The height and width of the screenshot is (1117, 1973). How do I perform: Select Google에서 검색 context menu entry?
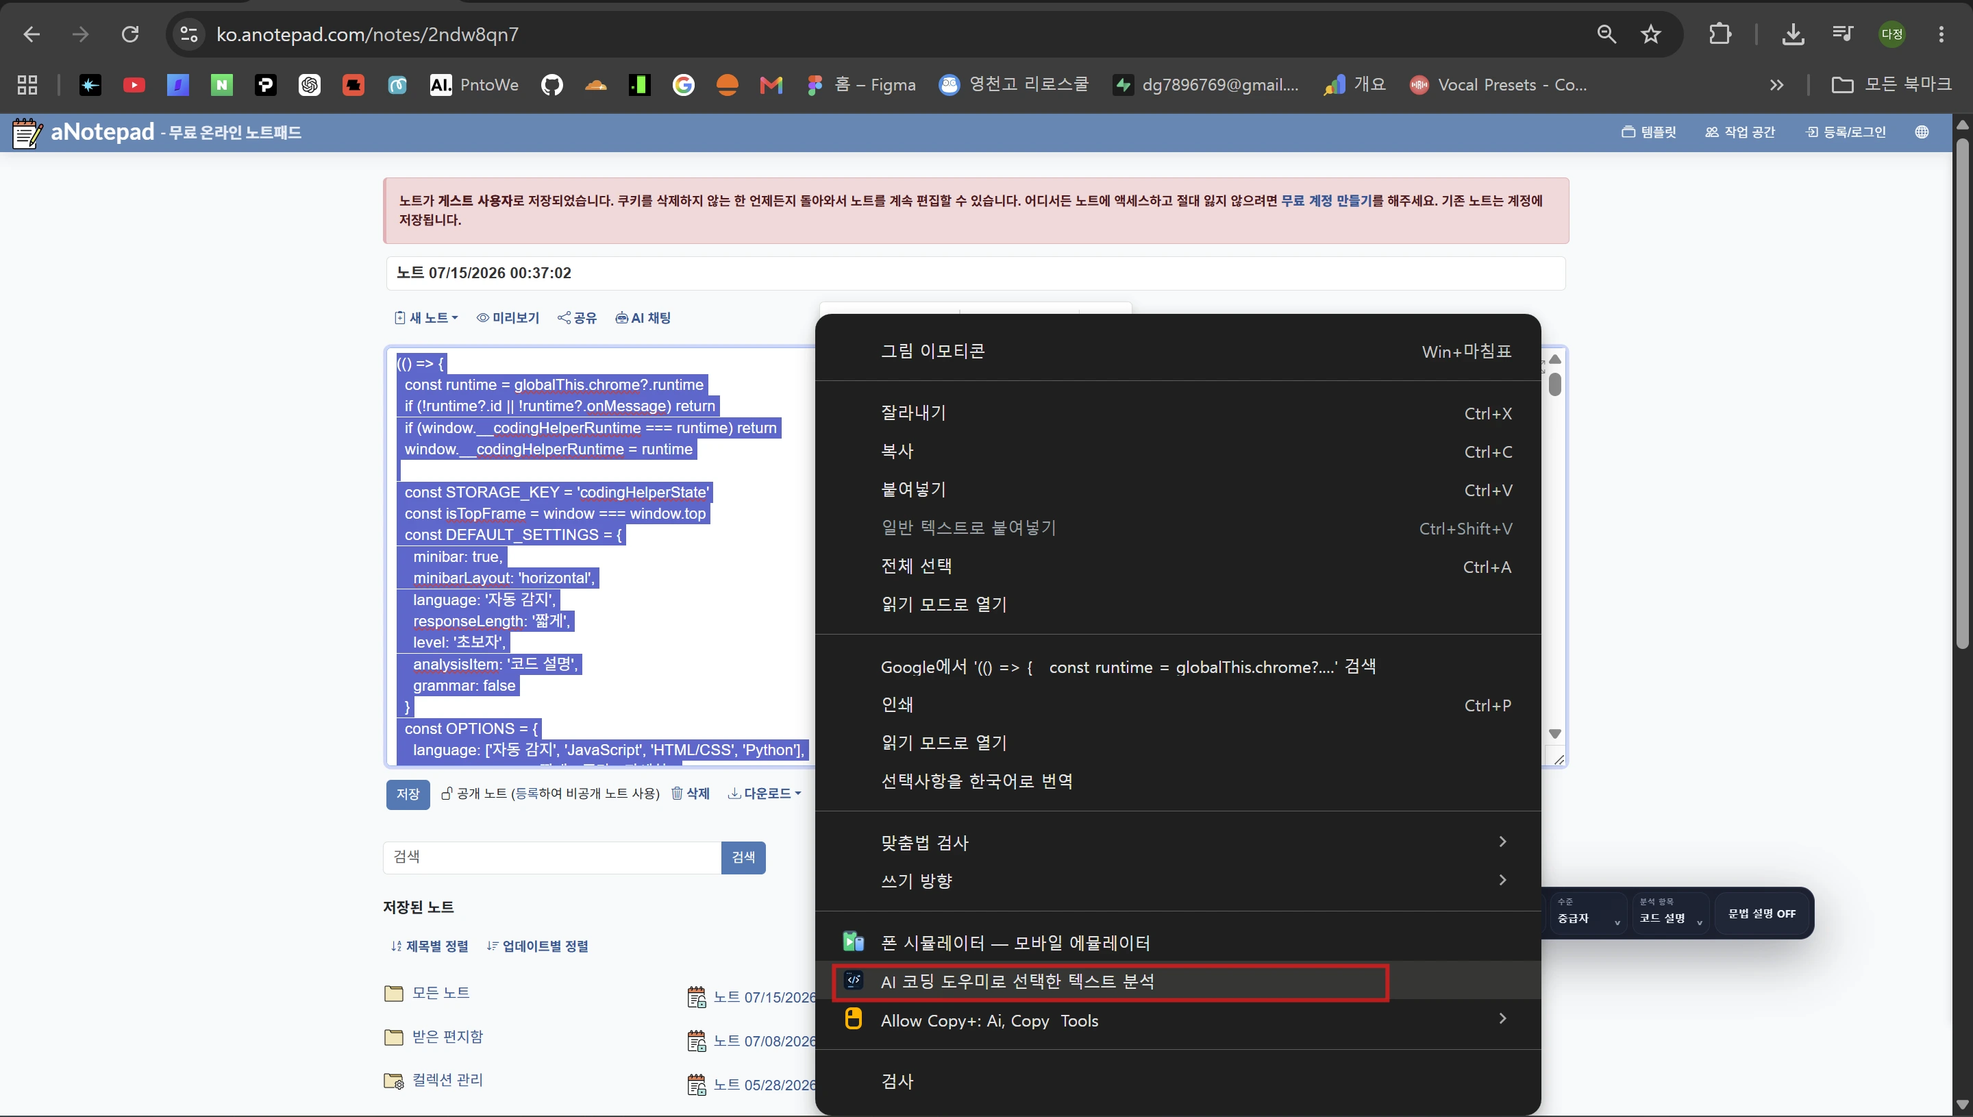coord(1178,667)
